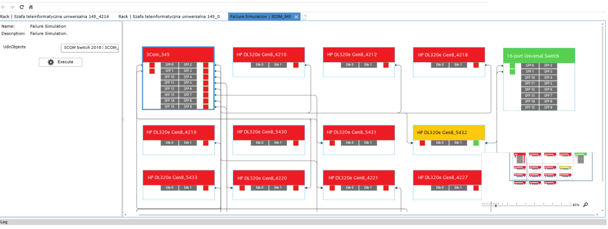The image size is (608, 229).
Task: Run the simulation with Execute button
Action: pyautogui.click(x=60, y=62)
